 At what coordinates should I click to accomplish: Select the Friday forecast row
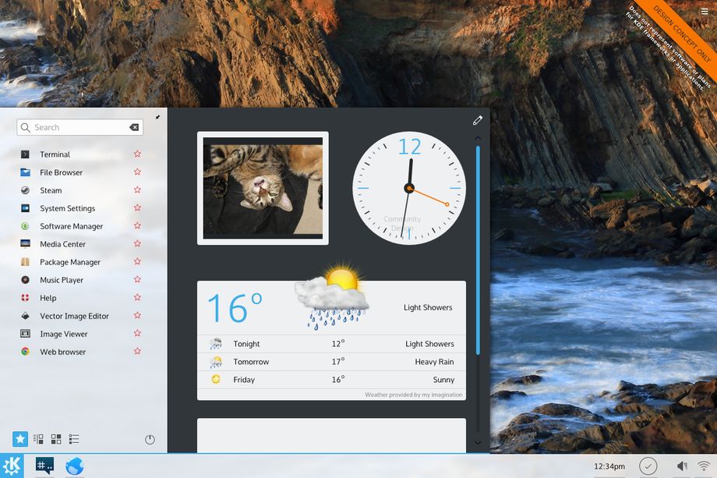(x=331, y=379)
